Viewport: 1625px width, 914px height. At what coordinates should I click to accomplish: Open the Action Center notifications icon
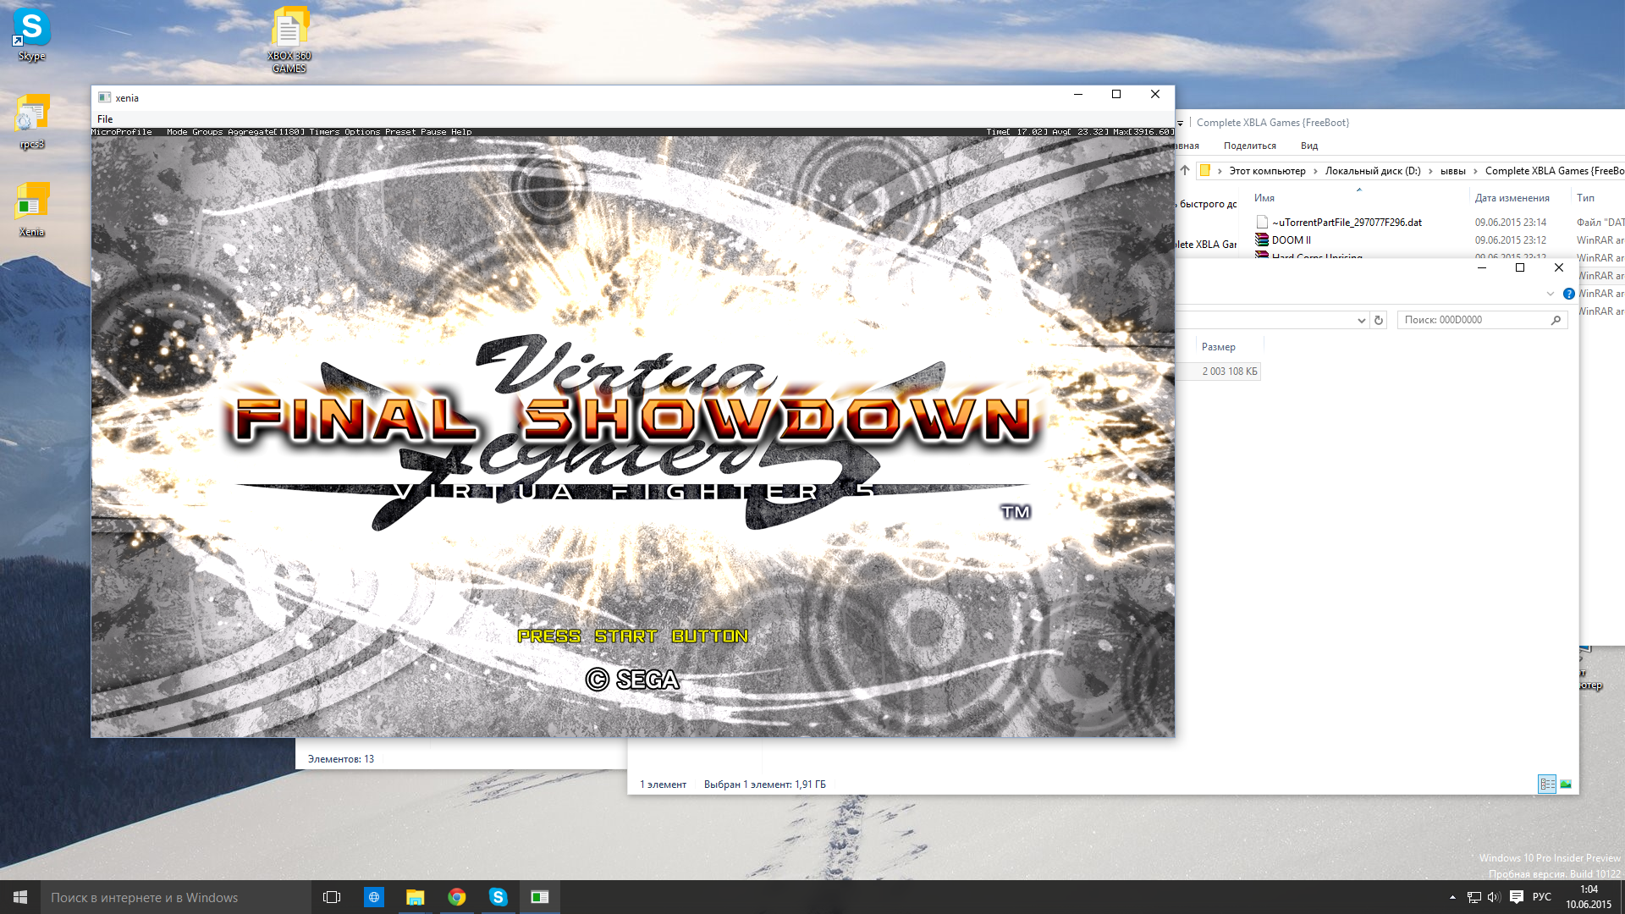pyautogui.click(x=1516, y=897)
